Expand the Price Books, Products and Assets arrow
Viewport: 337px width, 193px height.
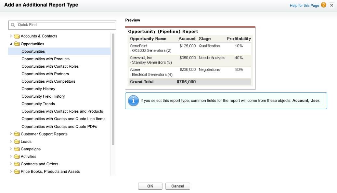[11, 172]
